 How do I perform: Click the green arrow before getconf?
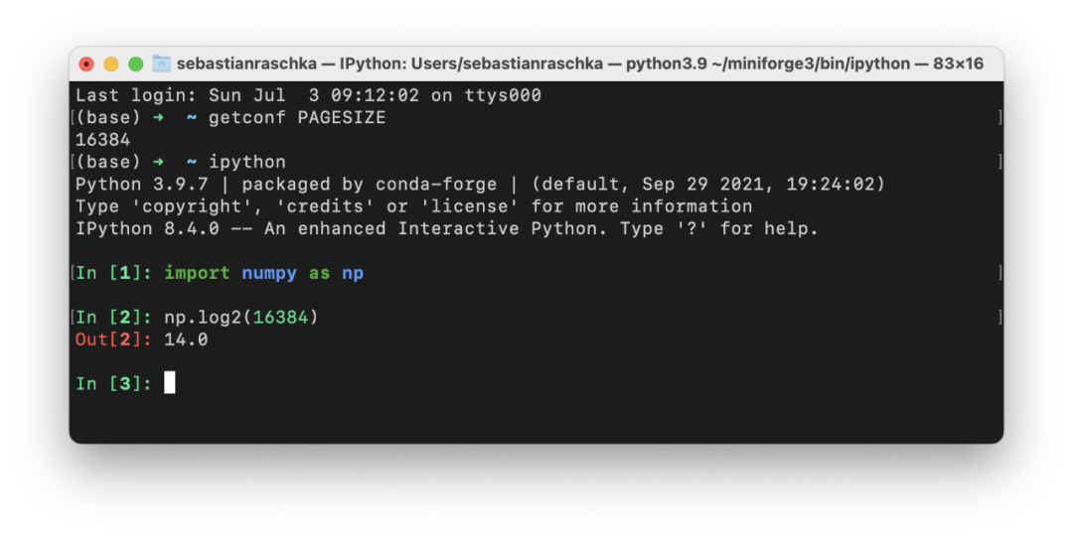coord(158,117)
